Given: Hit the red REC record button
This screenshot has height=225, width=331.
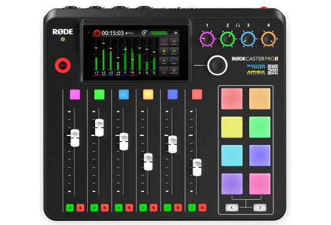Looking at the screenshot, I should click(63, 66).
